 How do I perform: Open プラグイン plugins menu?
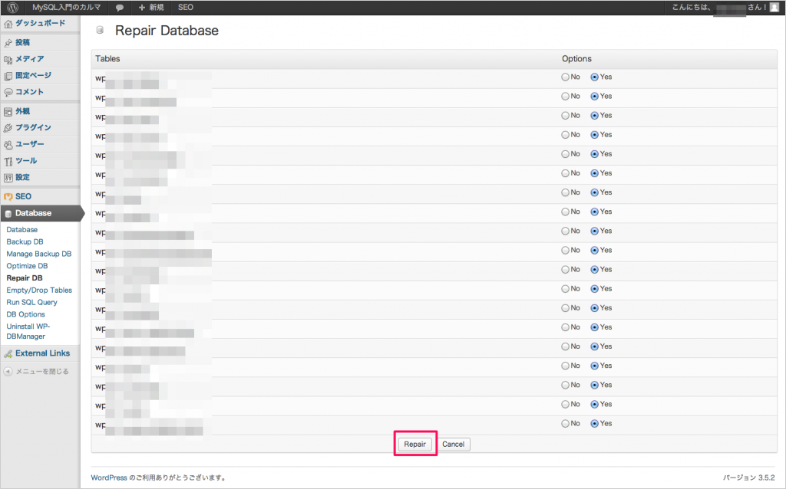coord(33,128)
